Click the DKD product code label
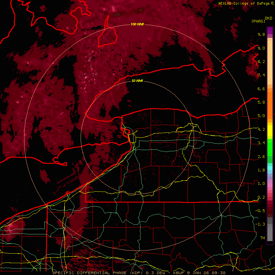This screenshot has height=275, width=275. (269, 18)
